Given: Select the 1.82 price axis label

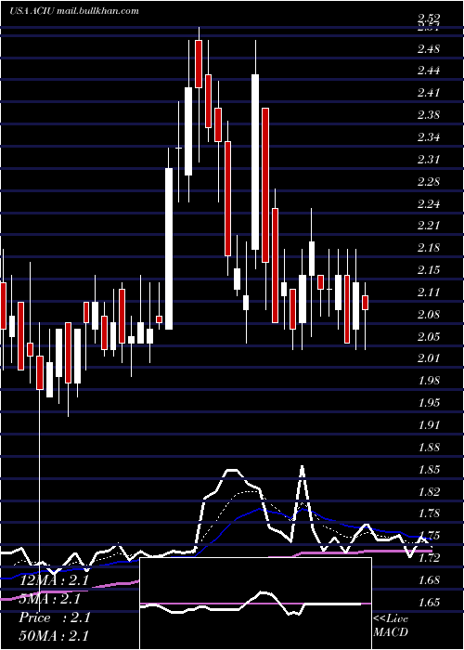Looking at the screenshot, I should 428,492.
